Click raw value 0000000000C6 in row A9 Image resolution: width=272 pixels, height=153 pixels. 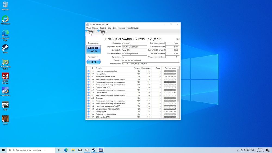point(170,90)
